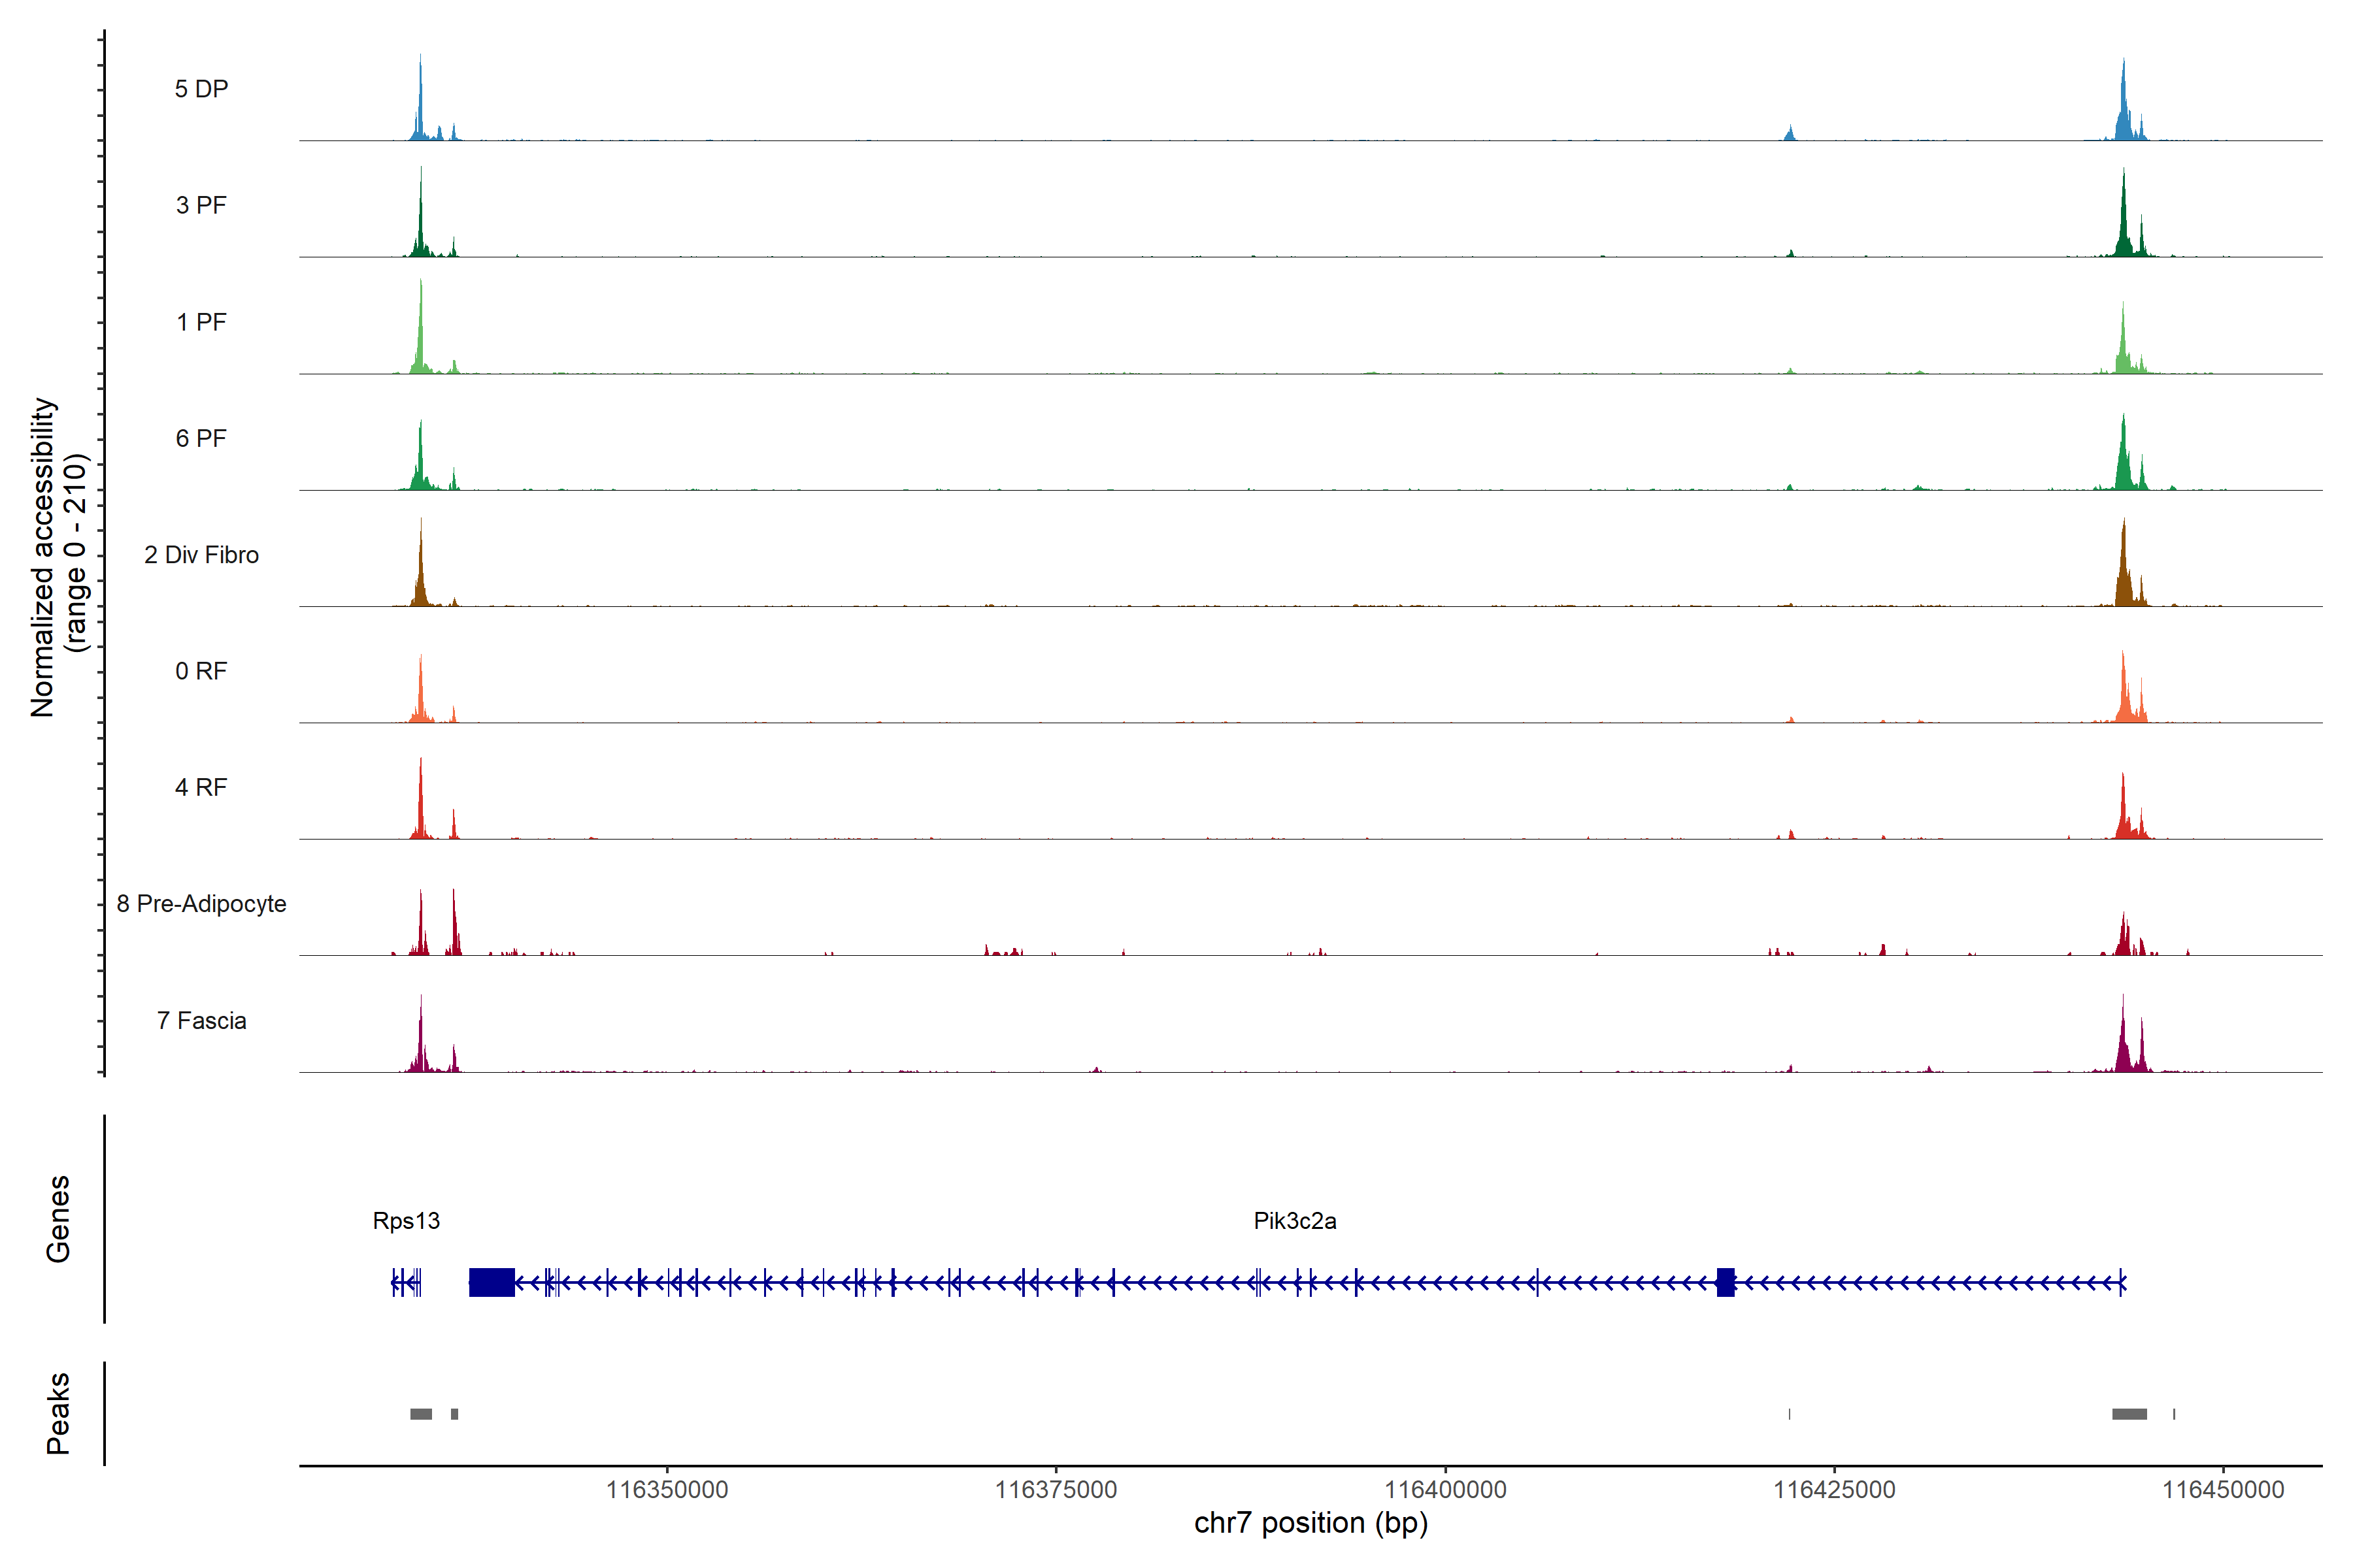Click the Genes panel label
The width and height of the screenshot is (2353, 1568).
[x=58, y=1219]
